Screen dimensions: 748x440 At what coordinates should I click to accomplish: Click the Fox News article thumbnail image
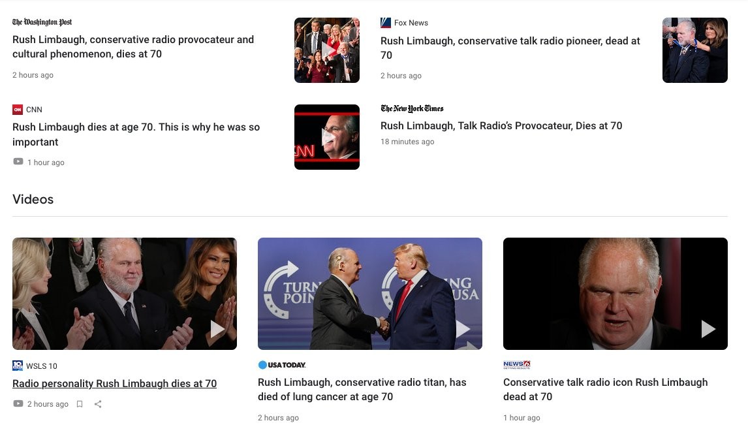(695, 50)
